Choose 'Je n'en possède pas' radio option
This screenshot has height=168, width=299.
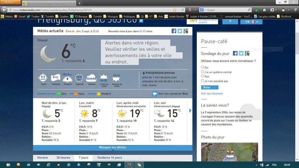pos(203,81)
